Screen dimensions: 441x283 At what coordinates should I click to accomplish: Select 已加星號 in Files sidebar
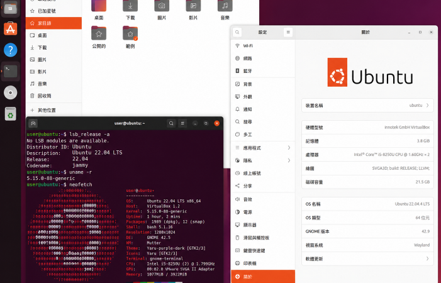[x=53, y=11]
